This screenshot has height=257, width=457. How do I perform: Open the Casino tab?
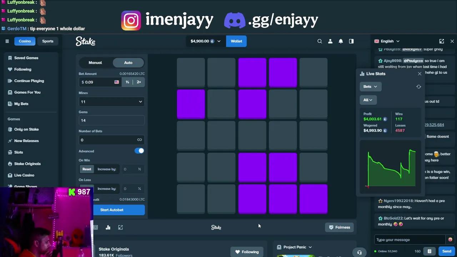(25, 41)
